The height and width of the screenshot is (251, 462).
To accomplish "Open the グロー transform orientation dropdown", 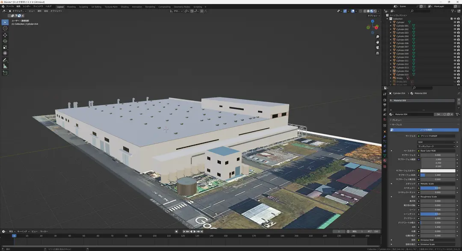I will [176, 11].
